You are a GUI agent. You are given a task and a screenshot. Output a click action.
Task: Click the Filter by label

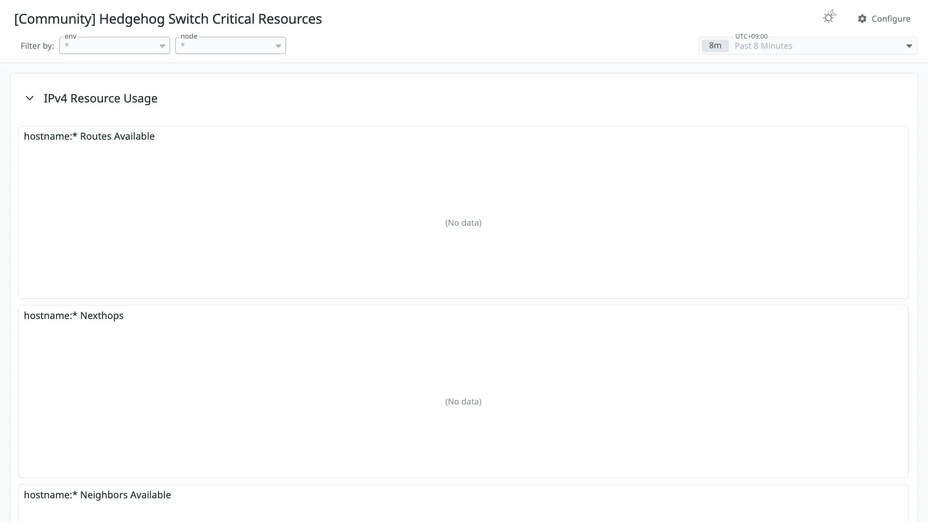(37, 46)
